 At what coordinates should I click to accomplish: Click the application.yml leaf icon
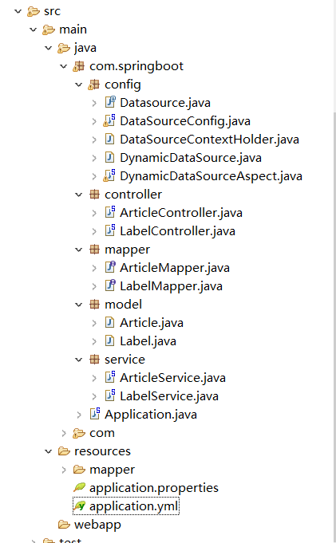pyautogui.click(x=79, y=506)
